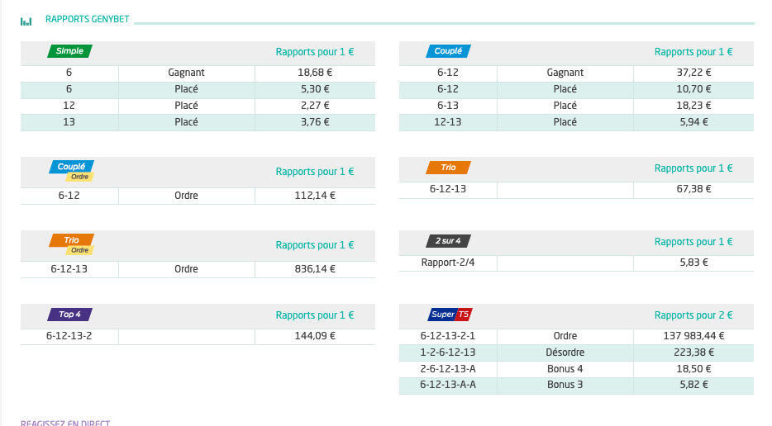
Task: Select the Simple Gagnant row for horse 6
Action: [198, 73]
